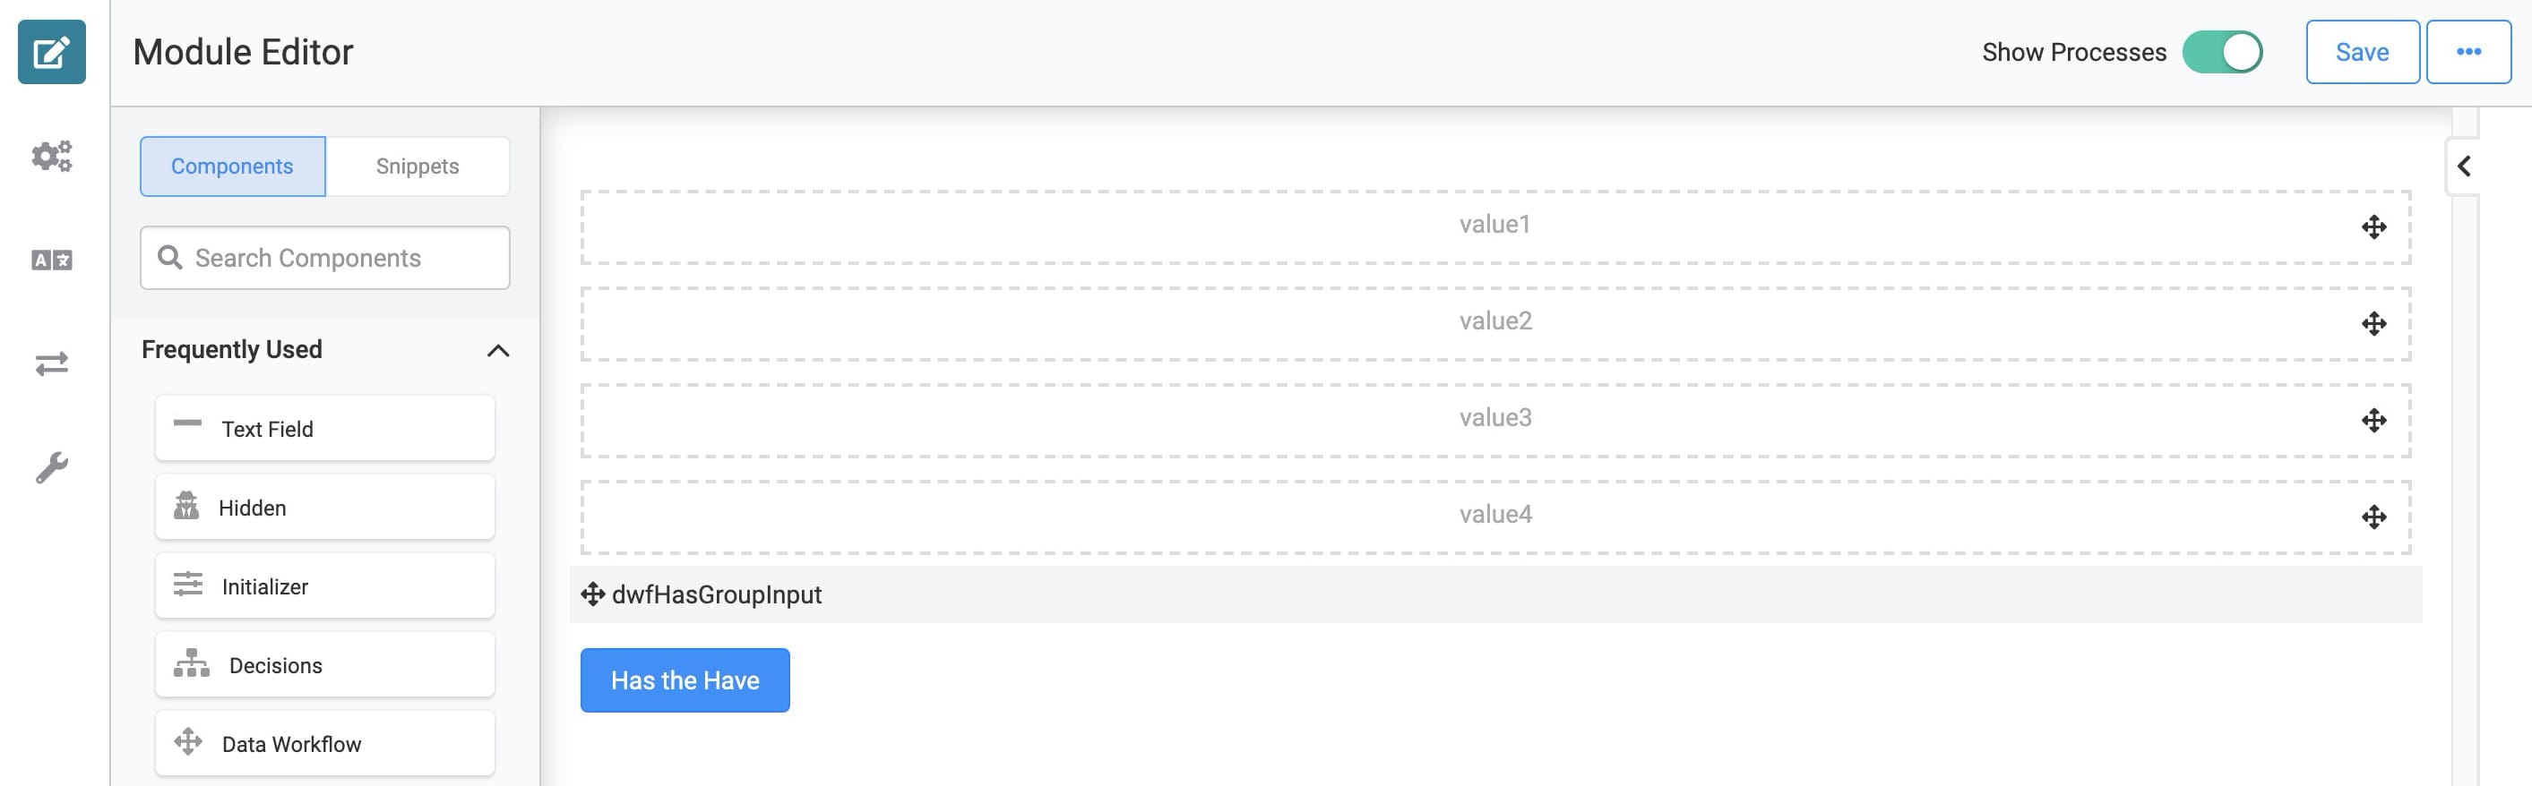Click the Save button

[x=2362, y=52]
